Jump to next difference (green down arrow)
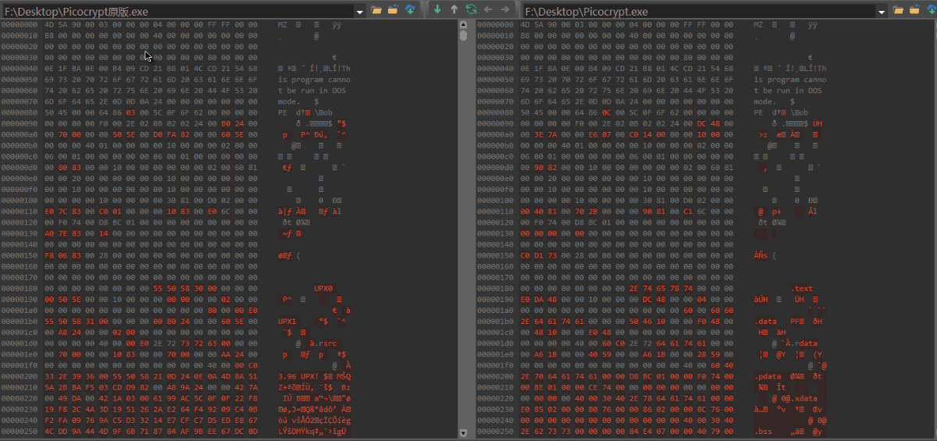This screenshot has height=441, width=937. [436, 10]
